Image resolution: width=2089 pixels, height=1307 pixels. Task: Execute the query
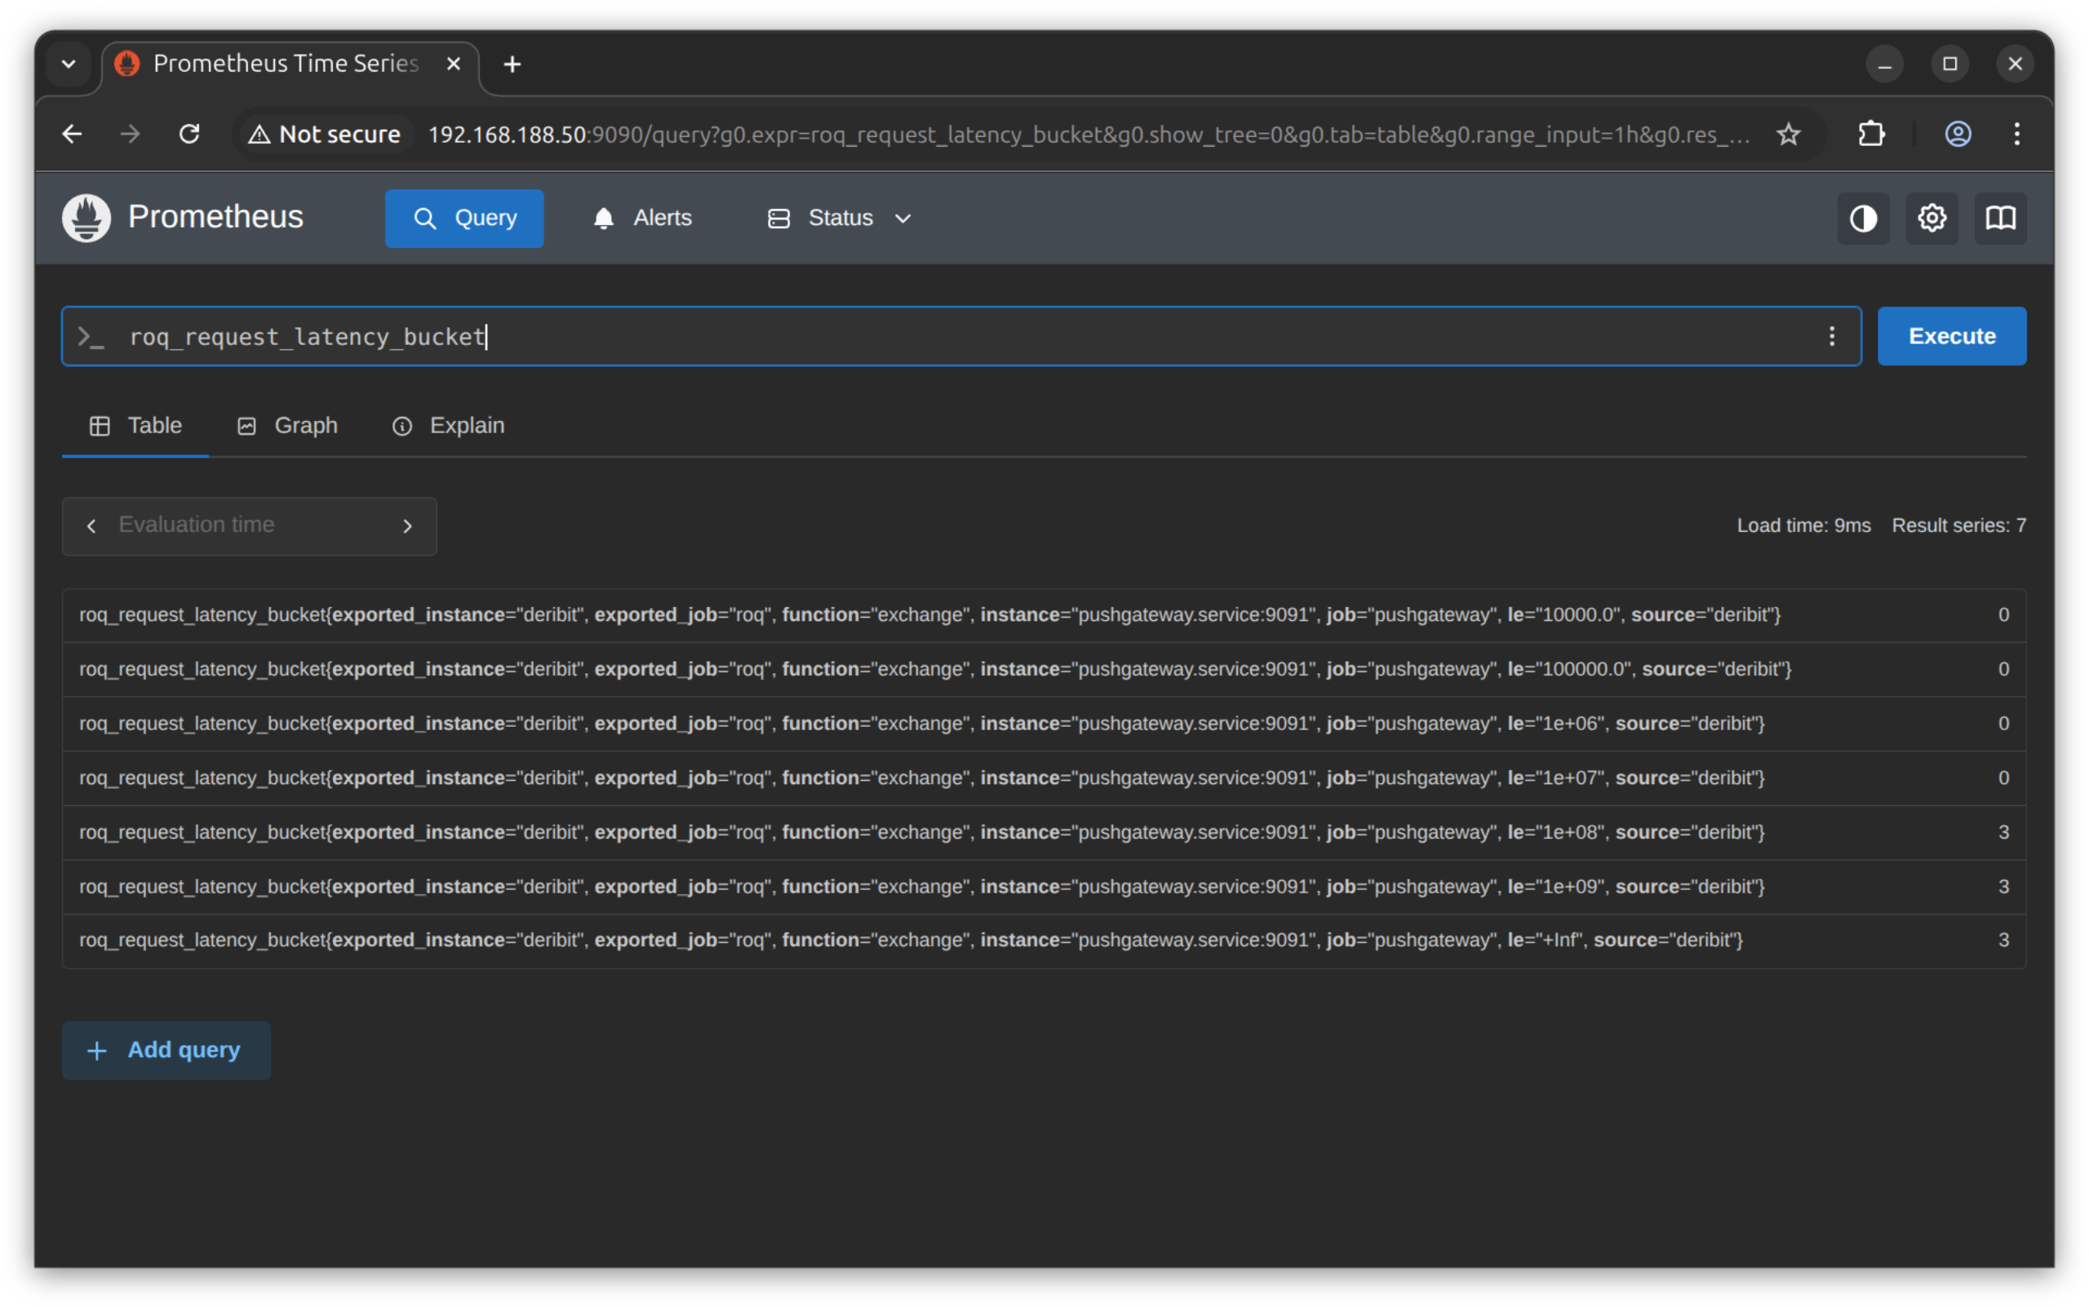1952,336
